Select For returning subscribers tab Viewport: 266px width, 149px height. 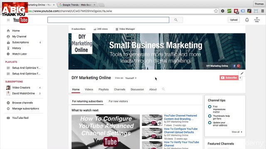point(87,101)
